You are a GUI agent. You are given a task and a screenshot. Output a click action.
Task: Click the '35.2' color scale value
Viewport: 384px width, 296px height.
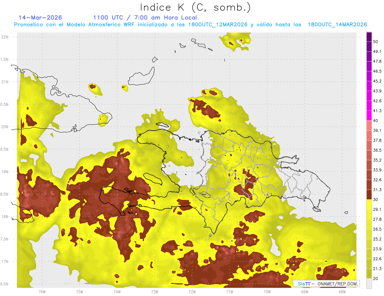[x=377, y=160]
